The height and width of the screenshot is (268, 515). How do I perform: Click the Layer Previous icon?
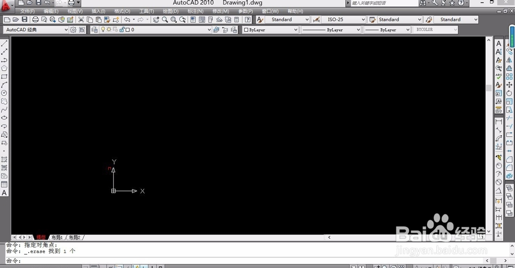coord(225,30)
